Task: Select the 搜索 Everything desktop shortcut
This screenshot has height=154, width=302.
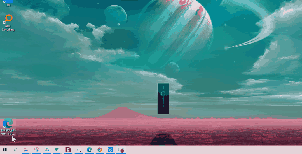Action: tap(8, 23)
